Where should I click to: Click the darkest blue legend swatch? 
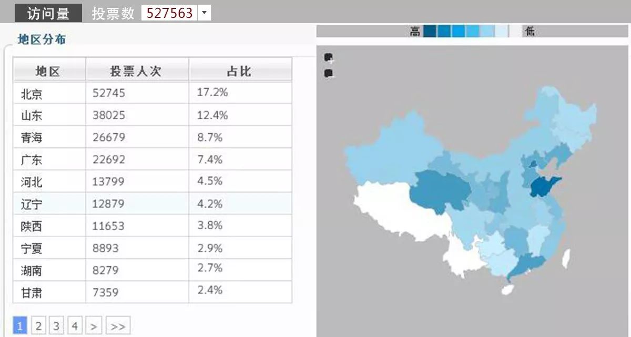(x=430, y=32)
